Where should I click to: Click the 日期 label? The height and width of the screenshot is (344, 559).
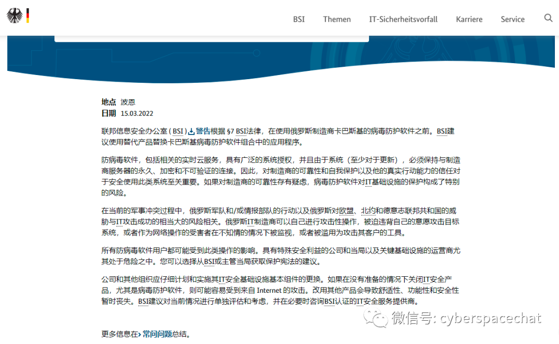(109, 113)
